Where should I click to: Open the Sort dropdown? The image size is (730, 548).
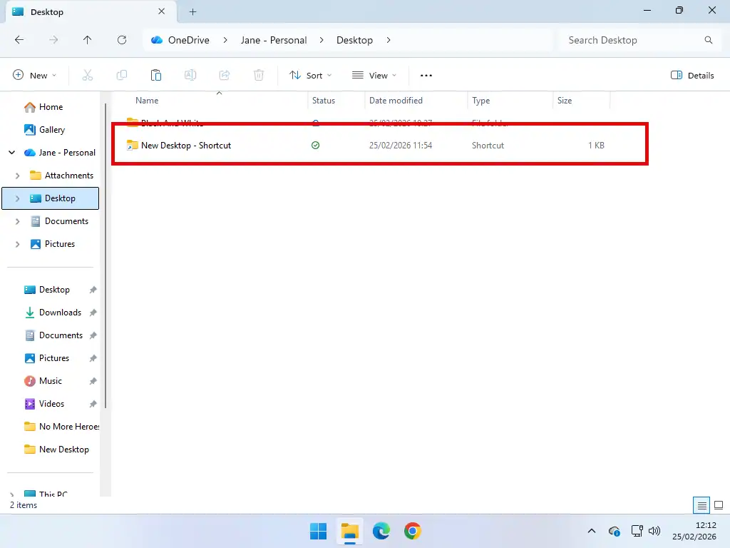point(310,75)
